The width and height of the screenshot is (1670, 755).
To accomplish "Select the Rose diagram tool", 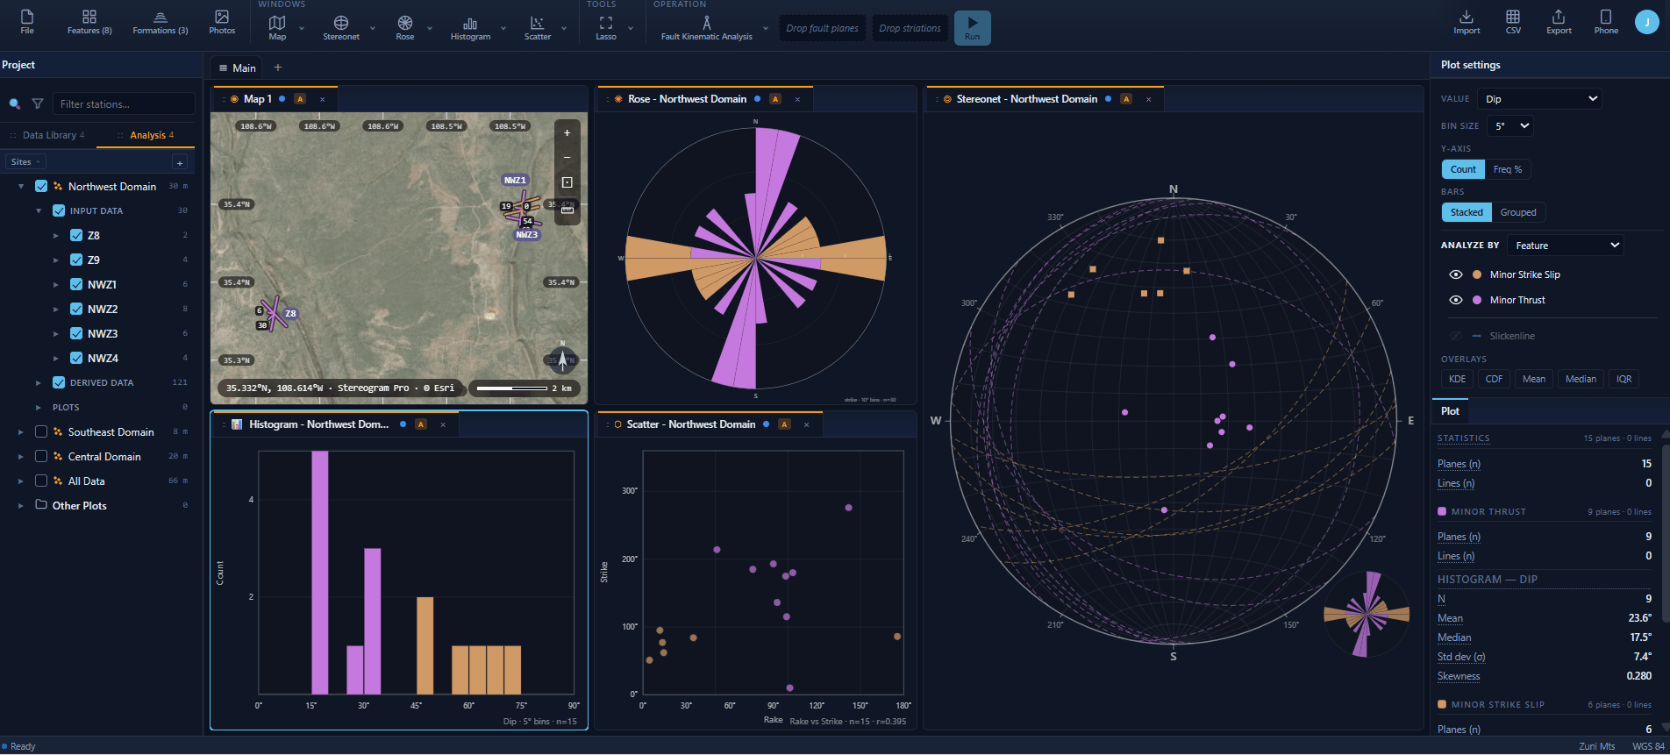I will pos(404,27).
